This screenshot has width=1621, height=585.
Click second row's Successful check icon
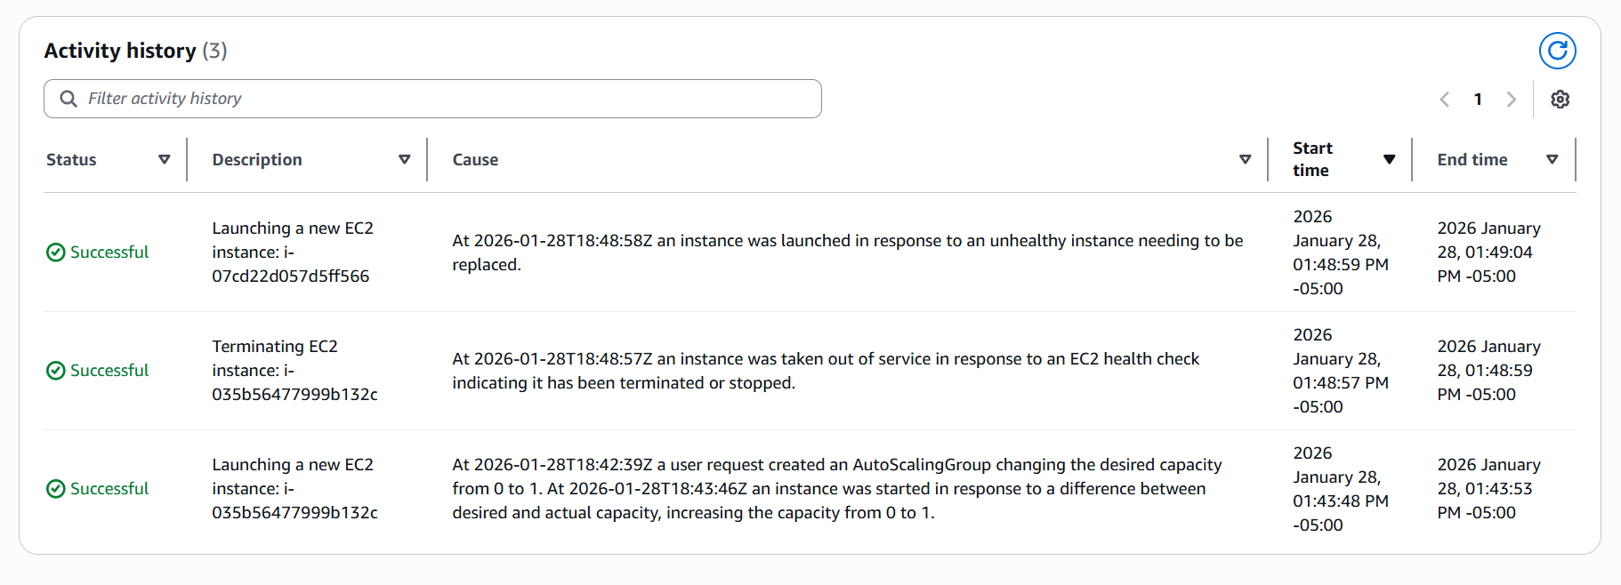pyautogui.click(x=55, y=371)
